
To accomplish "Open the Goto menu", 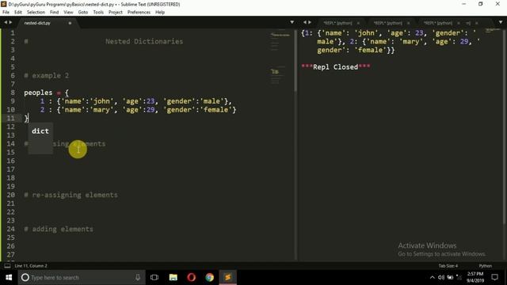I will 83,13.
